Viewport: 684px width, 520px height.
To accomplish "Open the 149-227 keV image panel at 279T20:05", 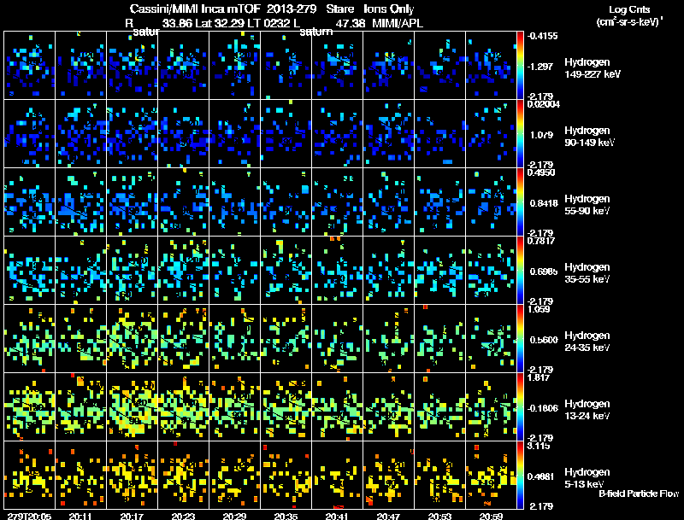I will point(29,66).
